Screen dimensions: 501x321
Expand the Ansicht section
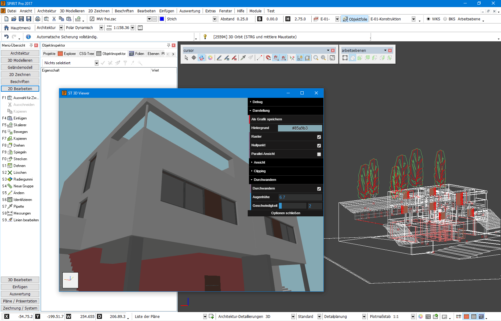click(x=286, y=162)
